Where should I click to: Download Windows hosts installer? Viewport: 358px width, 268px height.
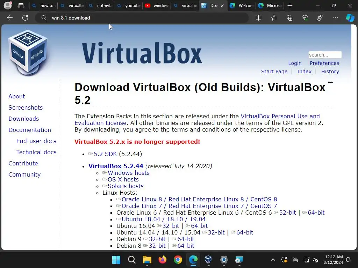(129, 173)
